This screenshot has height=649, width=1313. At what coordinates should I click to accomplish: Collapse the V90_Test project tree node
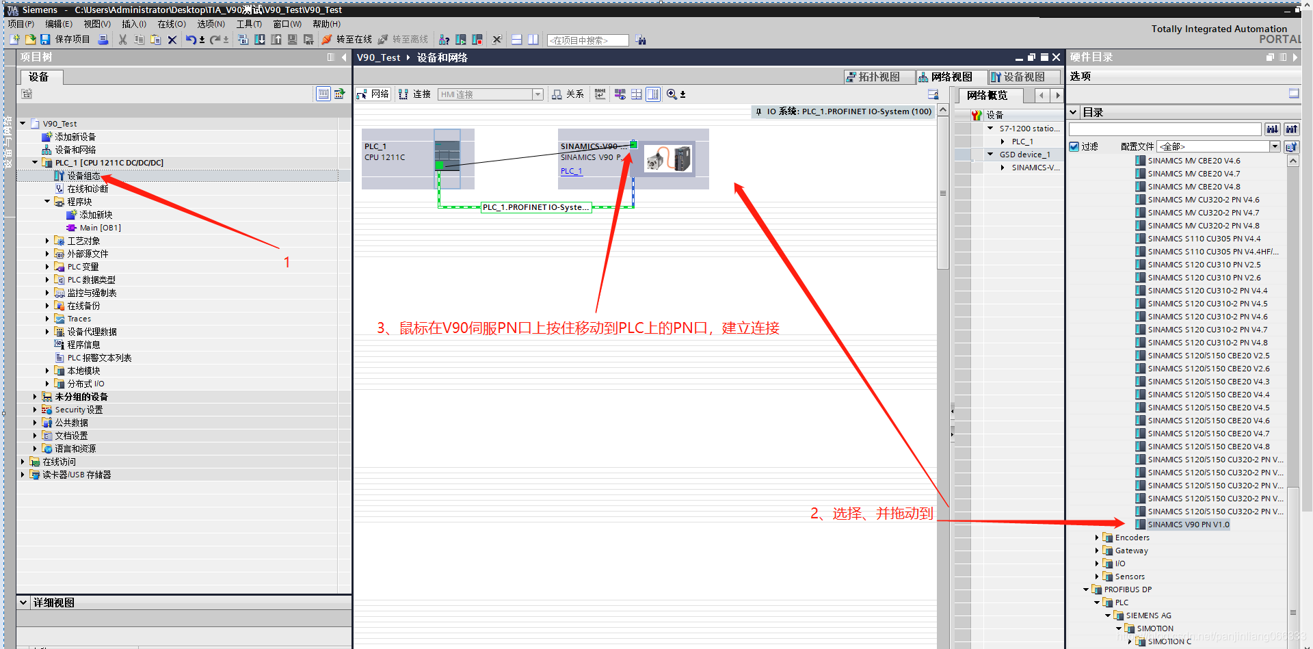[x=23, y=124]
